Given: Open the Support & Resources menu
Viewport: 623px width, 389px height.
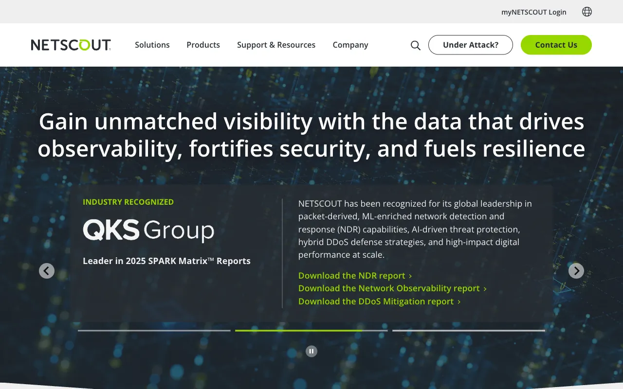Looking at the screenshot, I should click(276, 45).
